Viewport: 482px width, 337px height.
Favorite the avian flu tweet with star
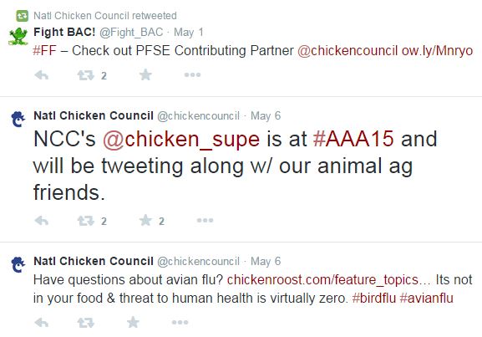click(x=133, y=322)
